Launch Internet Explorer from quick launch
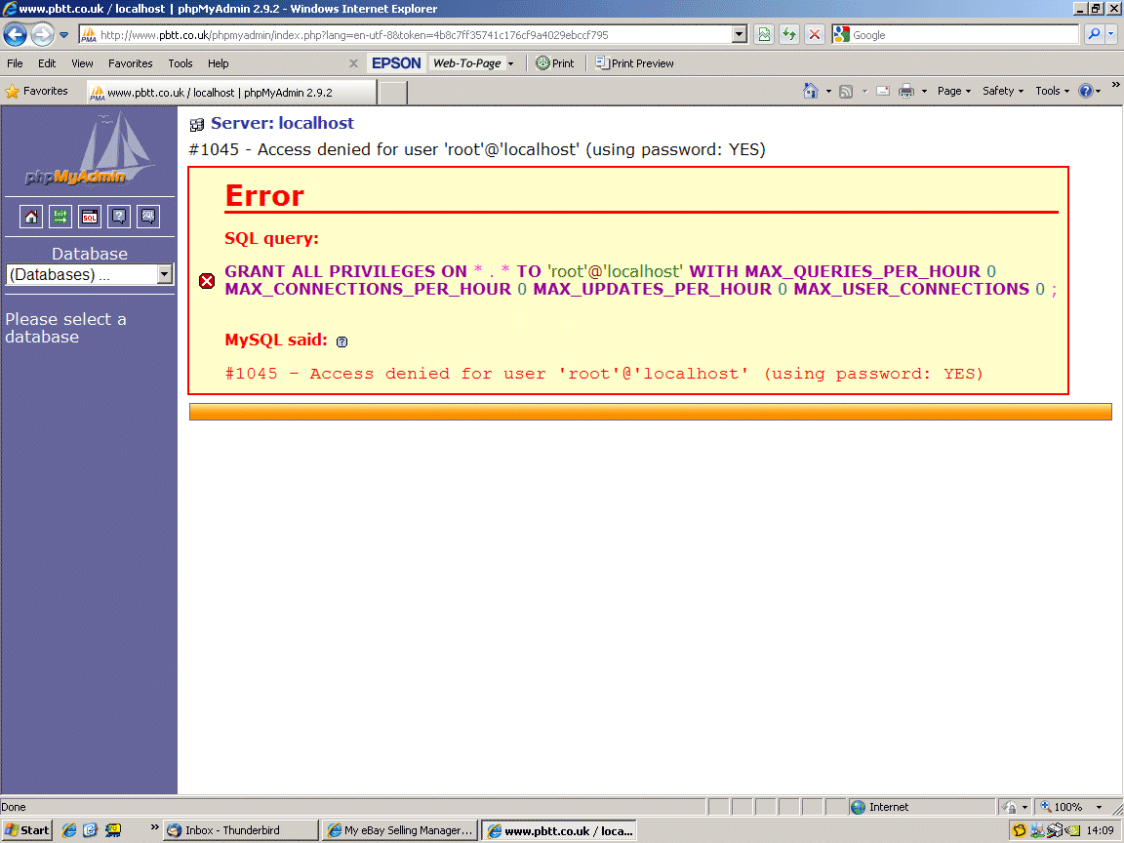This screenshot has width=1124, height=843. (69, 830)
